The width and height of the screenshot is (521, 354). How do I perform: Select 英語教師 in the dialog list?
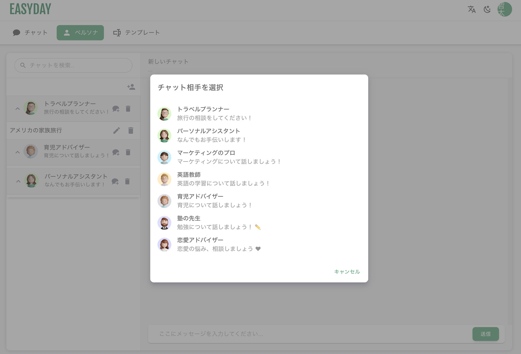coord(214,179)
